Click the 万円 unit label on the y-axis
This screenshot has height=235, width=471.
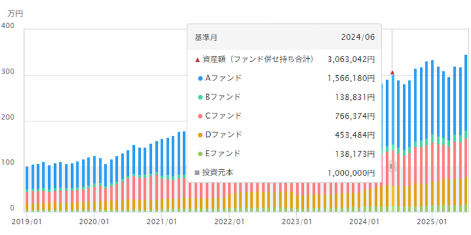15,12
